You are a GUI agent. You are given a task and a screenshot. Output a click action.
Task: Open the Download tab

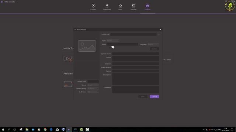pos(107,7)
